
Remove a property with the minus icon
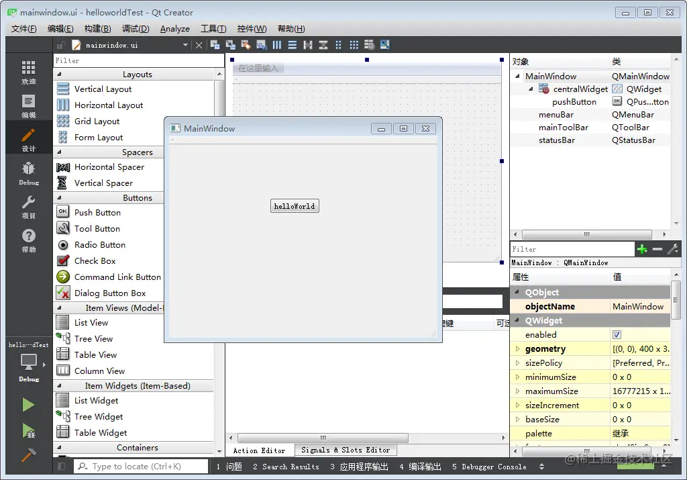tap(657, 250)
